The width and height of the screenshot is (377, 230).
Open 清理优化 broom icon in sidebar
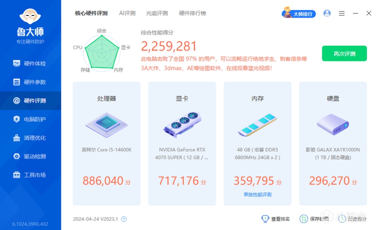pyautogui.click(x=17, y=138)
